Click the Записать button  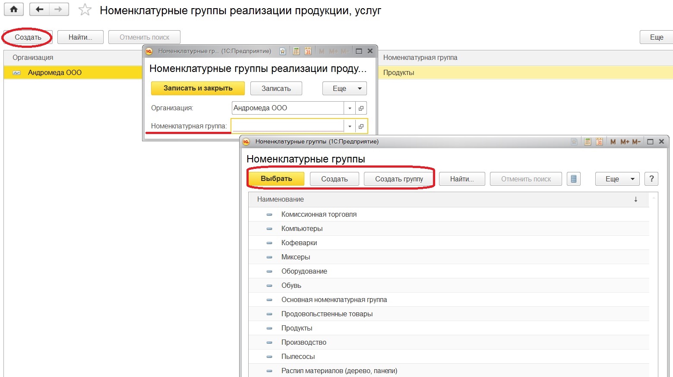[276, 88]
